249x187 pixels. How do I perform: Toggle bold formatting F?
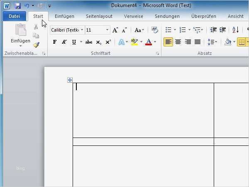(x=55, y=42)
